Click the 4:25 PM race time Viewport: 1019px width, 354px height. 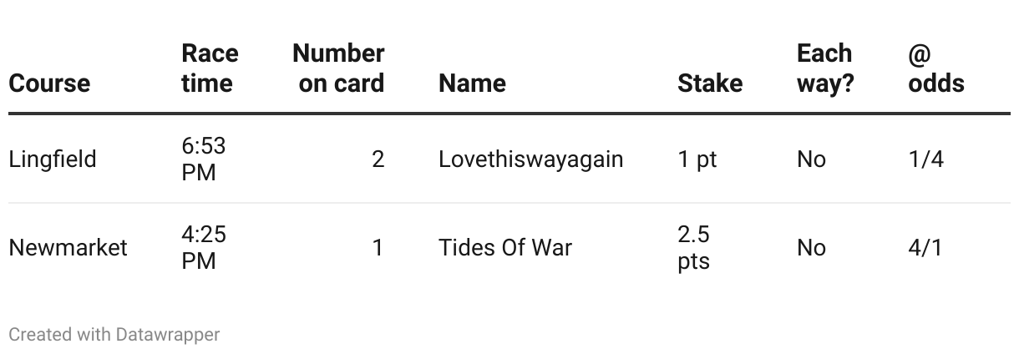pyautogui.click(x=203, y=248)
